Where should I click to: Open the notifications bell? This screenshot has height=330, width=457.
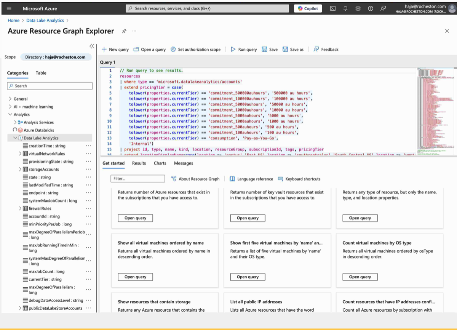[x=345, y=8]
